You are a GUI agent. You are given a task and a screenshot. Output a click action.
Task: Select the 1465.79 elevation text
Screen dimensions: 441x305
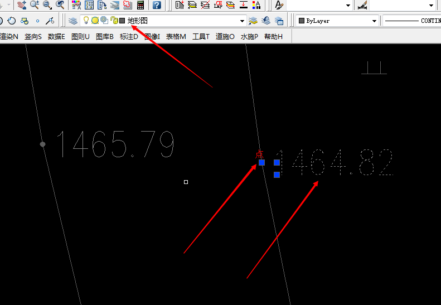pyautogui.click(x=115, y=144)
